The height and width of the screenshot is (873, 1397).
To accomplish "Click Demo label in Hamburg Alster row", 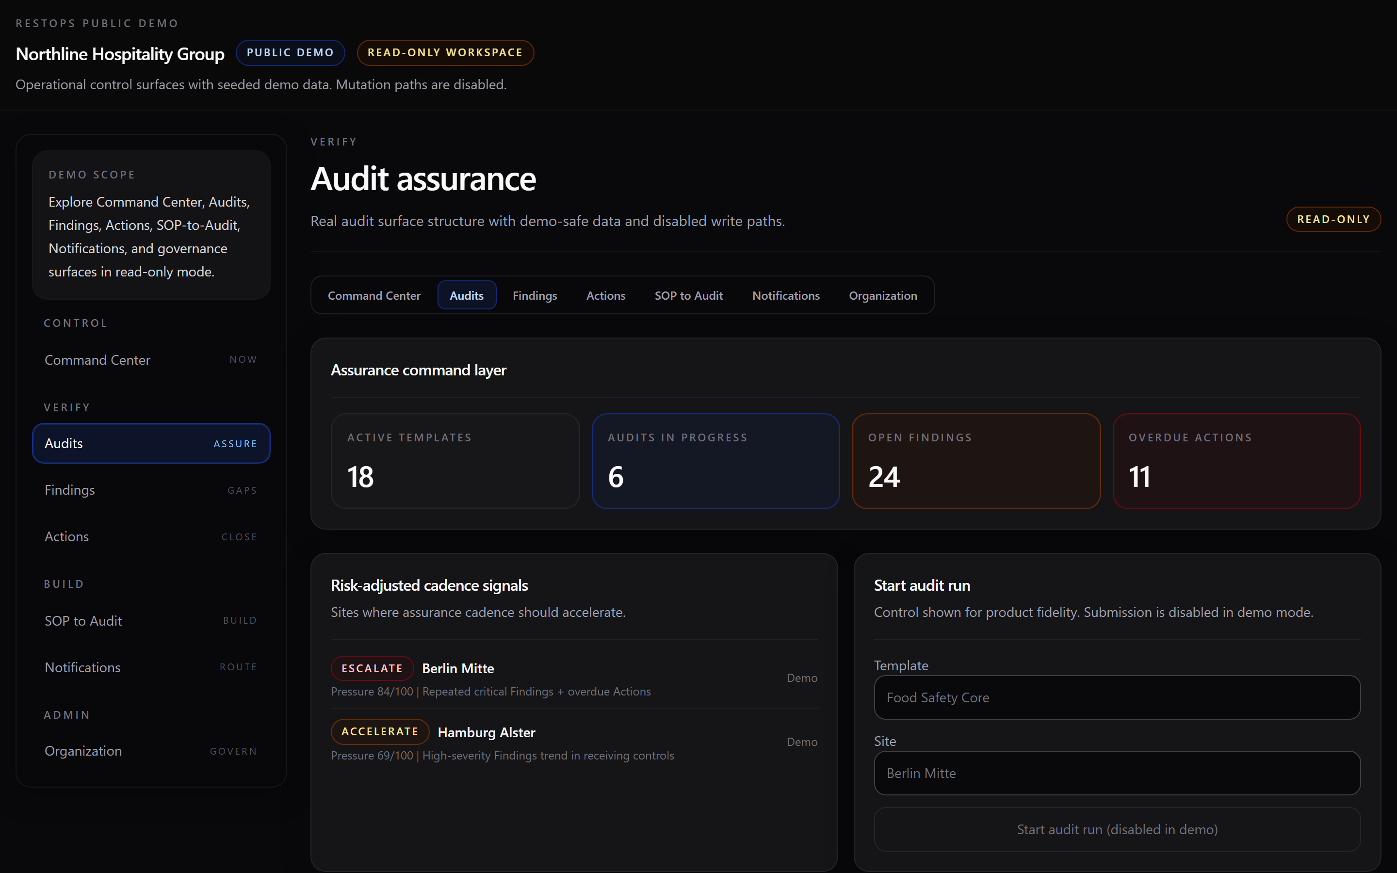I will click(x=802, y=742).
